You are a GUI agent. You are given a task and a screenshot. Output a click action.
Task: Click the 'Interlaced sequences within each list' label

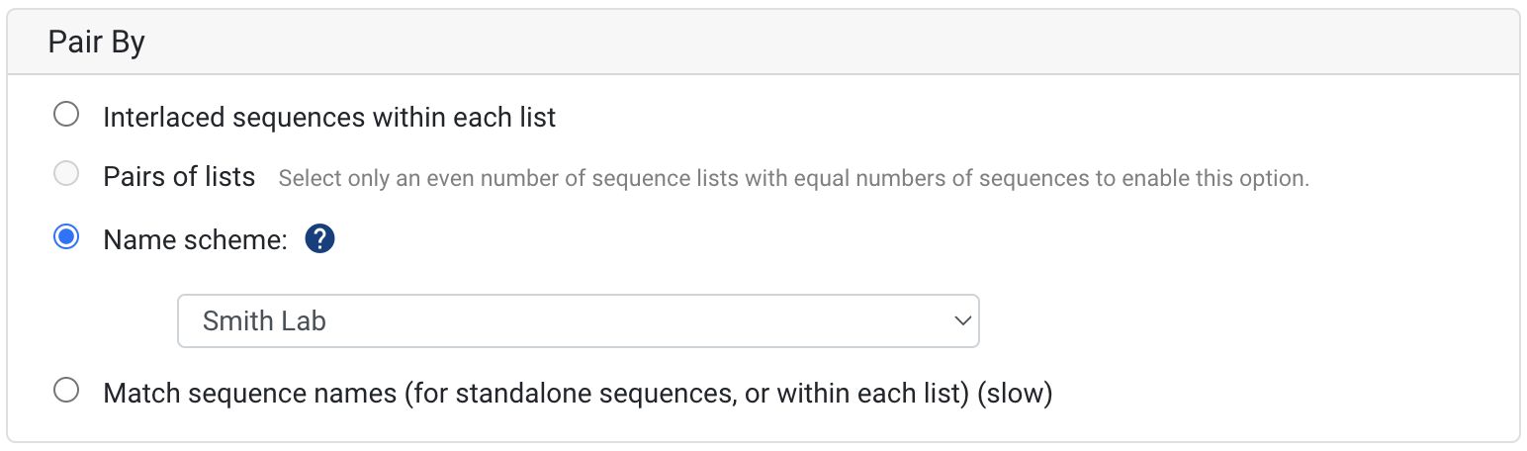pos(329,118)
